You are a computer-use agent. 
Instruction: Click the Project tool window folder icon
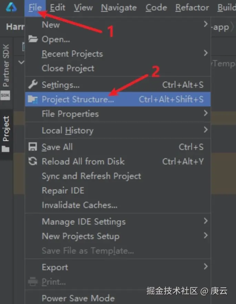coord(6,149)
